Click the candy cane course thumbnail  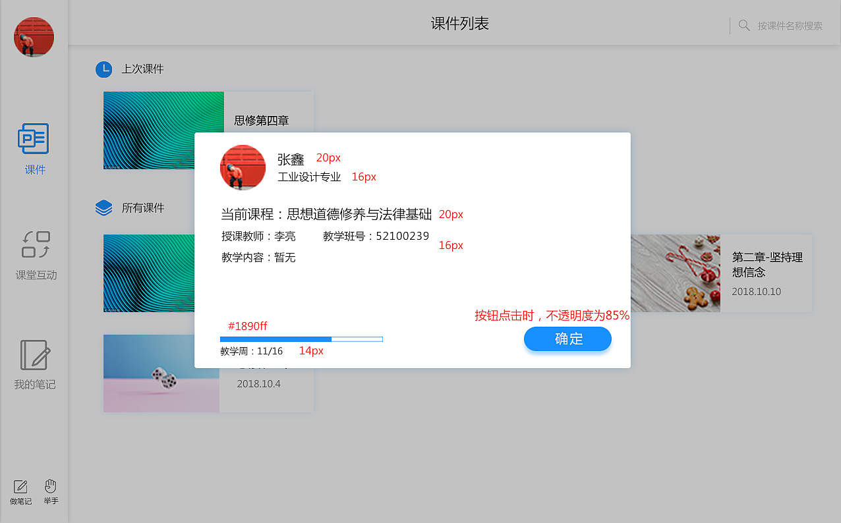coord(675,273)
